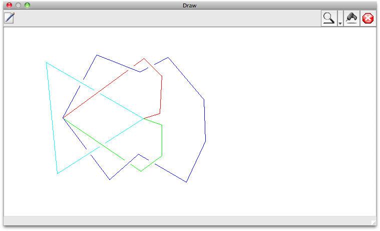Screen dimensions: 380x231
Task: Select the stamp tool icon
Action: click(351, 18)
